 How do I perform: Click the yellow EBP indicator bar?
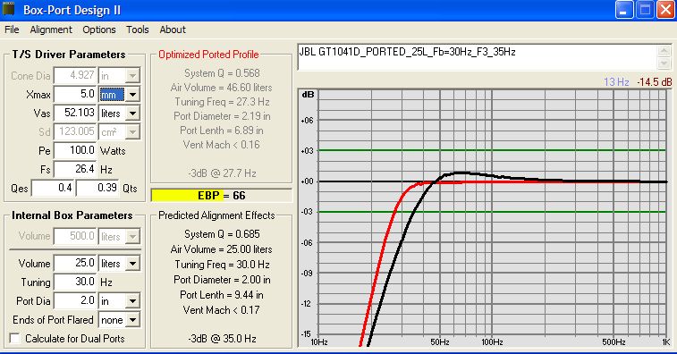coord(221,196)
